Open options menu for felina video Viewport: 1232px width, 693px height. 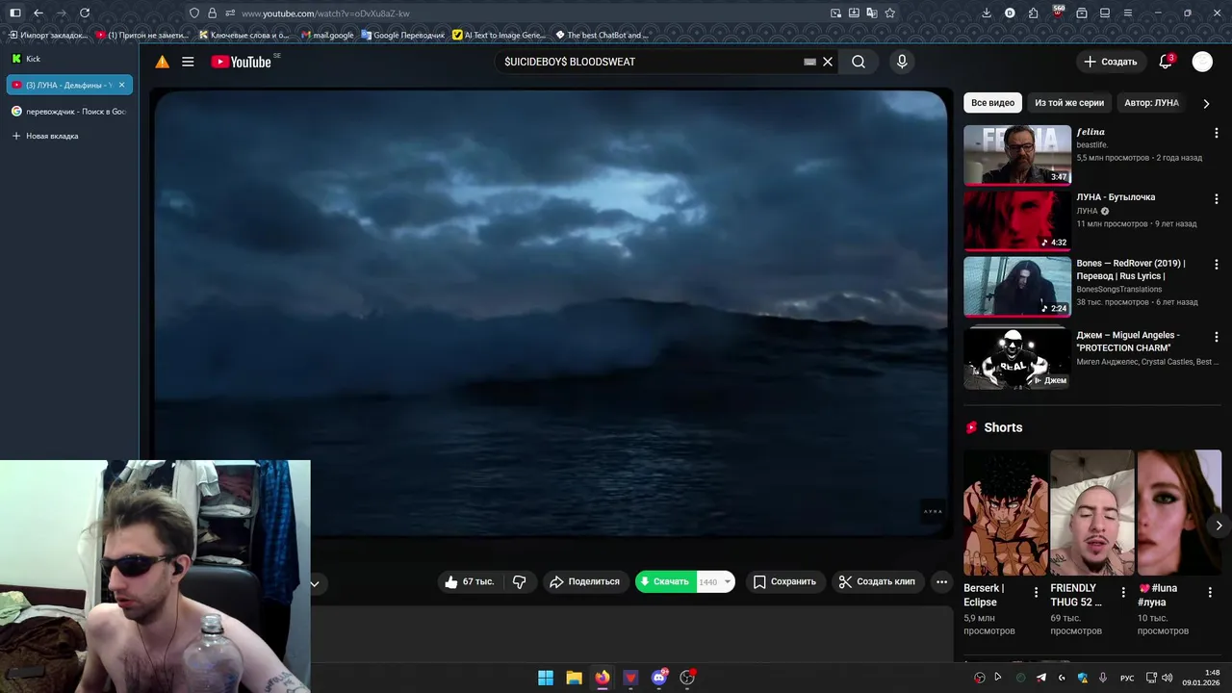(x=1217, y=133)
